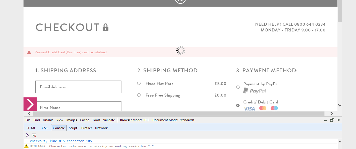Click the red warning triangle icon
This screenshot has width=356, height=149.
[29, 52]
